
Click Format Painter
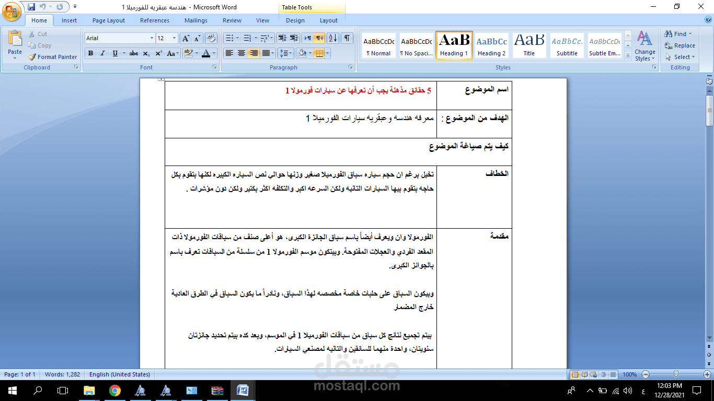tap(52, 57)
